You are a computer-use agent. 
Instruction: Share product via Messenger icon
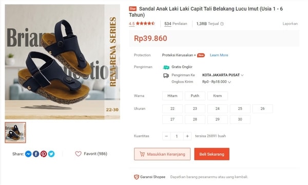click(28, 154)
